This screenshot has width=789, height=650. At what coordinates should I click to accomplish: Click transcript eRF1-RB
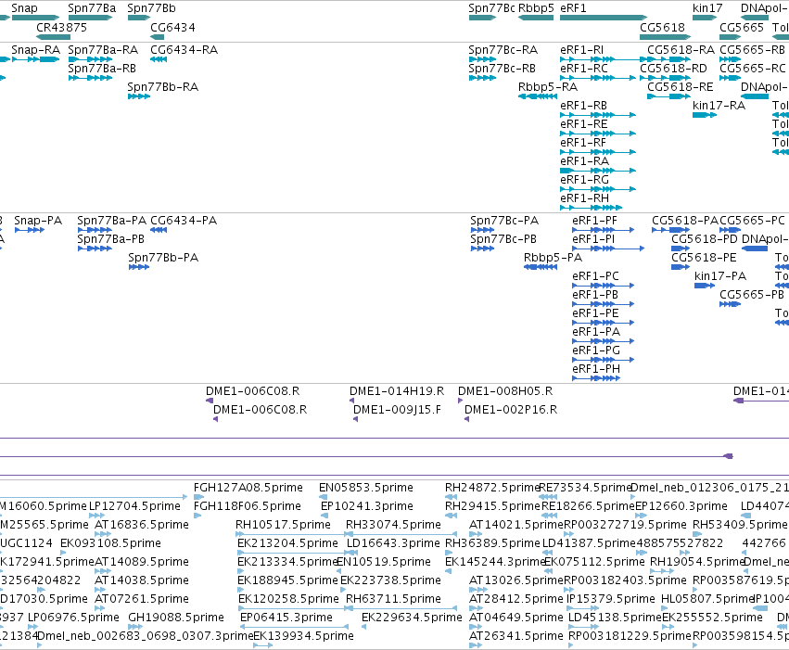(598, 115)
